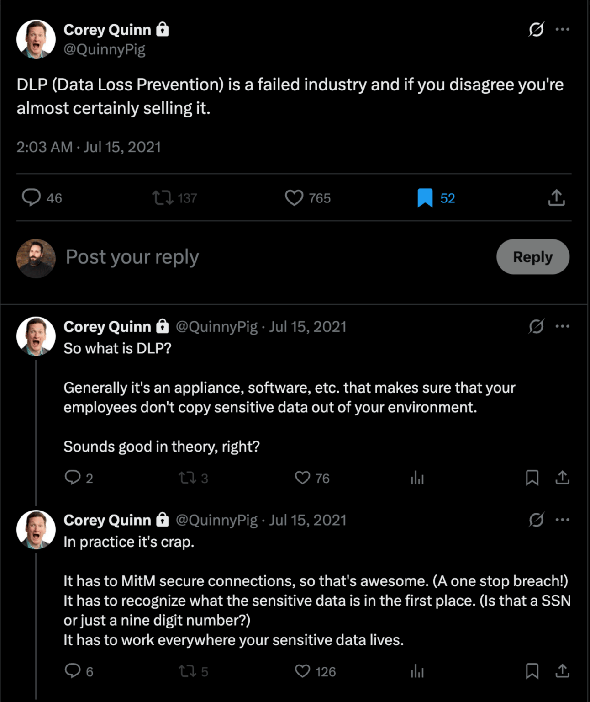View analytics of 'So what is DLP?' tweet
Viewport: 590px width, 702px height.
(417, 478)
